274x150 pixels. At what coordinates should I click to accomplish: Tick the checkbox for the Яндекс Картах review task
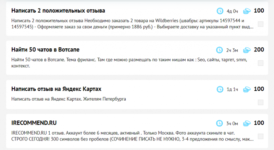[261, 102]
